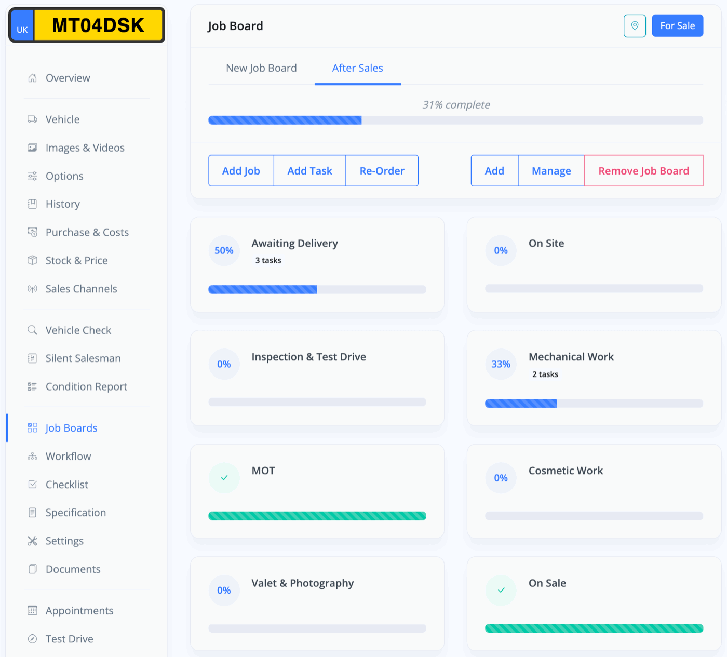Click the Appointments calendar icon
Screen dimensions: 727x657
pyautogui.click(x=32, y=611)
